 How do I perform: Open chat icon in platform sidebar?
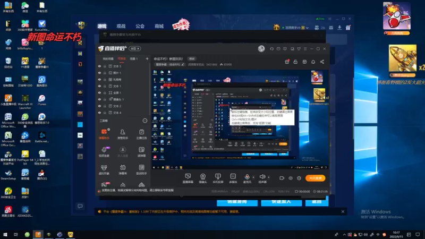point(80,206)
